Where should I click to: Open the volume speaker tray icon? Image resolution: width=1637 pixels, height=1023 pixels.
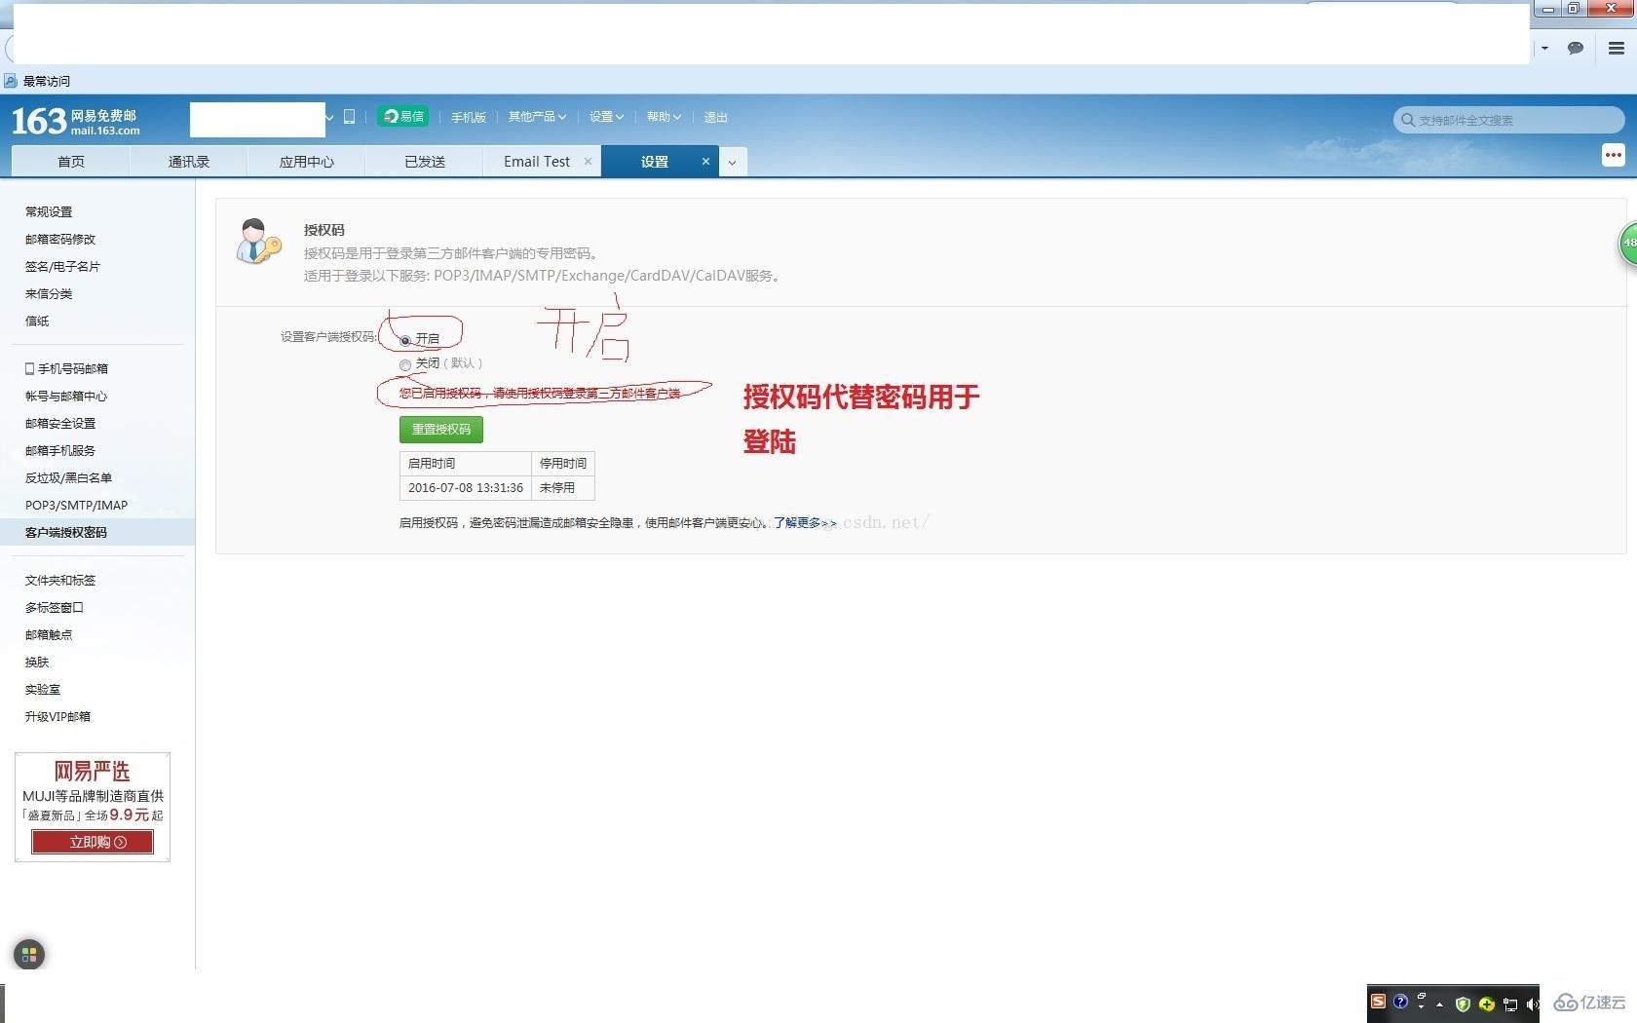click(x=1532, y=1004)
